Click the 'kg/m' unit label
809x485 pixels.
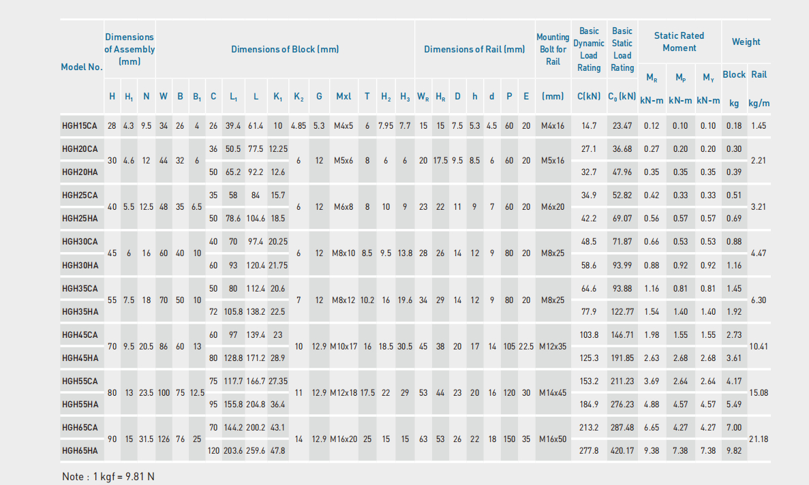click(x=759, y=103)
